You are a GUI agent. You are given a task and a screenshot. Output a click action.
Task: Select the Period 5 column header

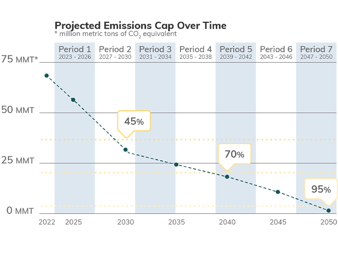[236, 52]
